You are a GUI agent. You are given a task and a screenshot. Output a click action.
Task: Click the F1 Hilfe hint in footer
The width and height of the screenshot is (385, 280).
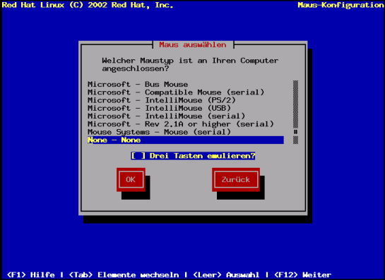pos(31,275)
